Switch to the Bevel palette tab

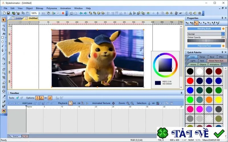[212, 57]
